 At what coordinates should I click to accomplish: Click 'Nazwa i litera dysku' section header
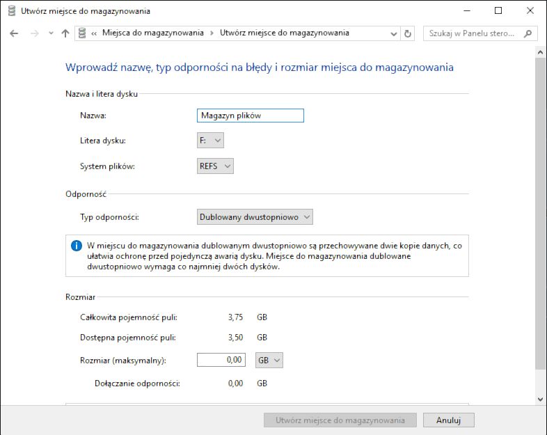[102, 94]
